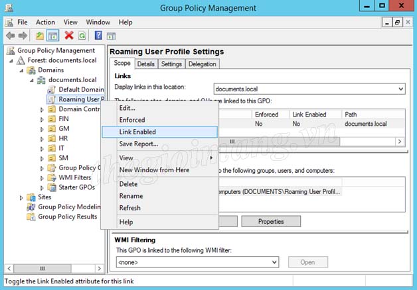Choose Edit... from the context menu
The width and height of the screenshot is (417, 290).
[159, 108]
